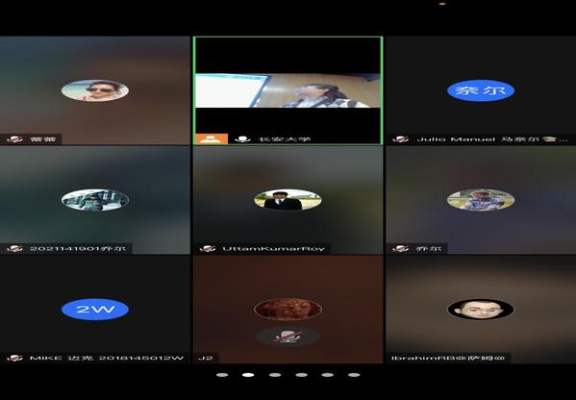The height and width of the screenshot is (400, 576).
Task: Click the large muted microphone in J2's tile
Action: point(288,337)
